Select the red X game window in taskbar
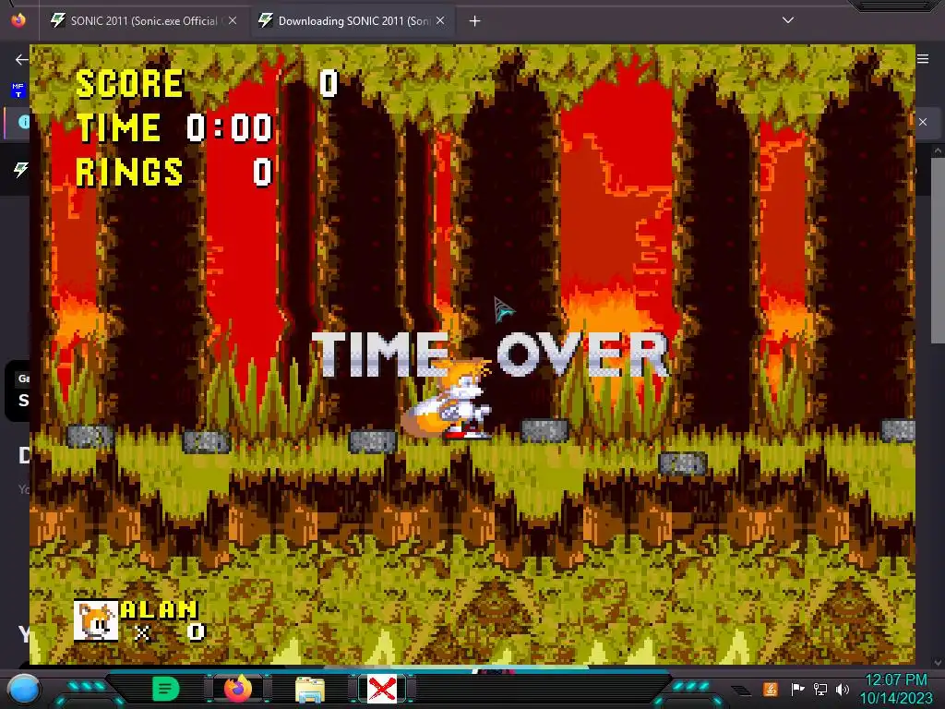The width and height of the screenshot is (945, 709). [382, 689]
